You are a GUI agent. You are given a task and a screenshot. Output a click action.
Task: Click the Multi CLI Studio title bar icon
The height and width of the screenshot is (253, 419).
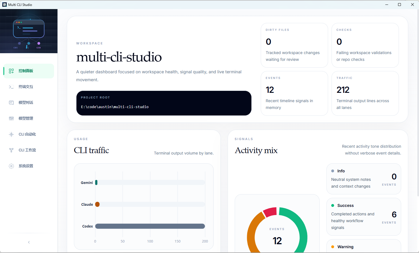tap(4, 5)
